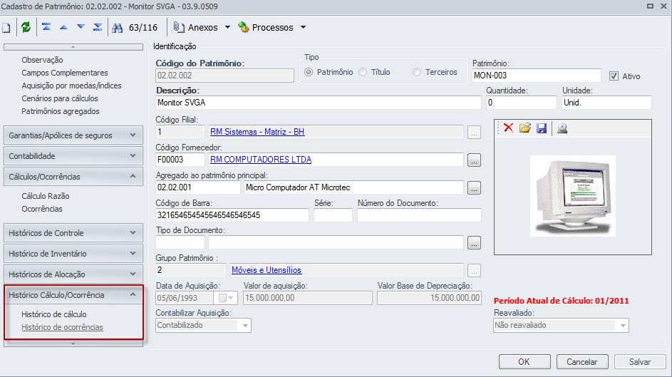
Task: Collapse the Cálculos/Ocorrências section
Action: 73,177
